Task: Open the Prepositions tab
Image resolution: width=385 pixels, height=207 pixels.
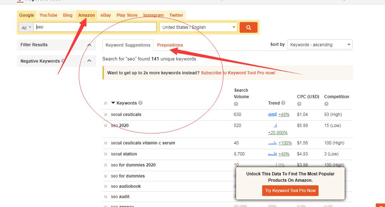Action: 170,45
